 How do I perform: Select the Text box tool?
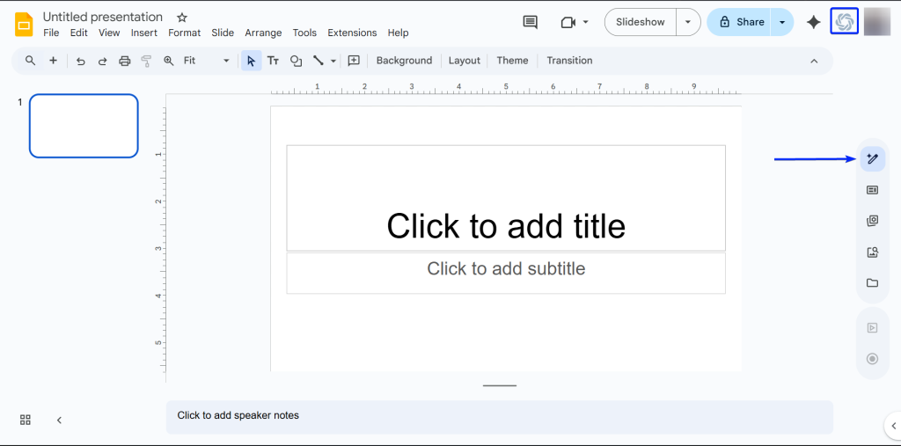(273, 61)
